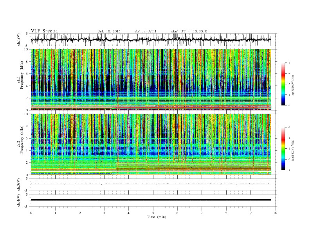The width and height of the screenshot is (310, 239).
Task: Click the ch.1 PSD color bar
Action: [x=283, y=84]
